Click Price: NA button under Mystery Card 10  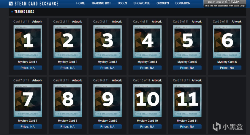147,127
